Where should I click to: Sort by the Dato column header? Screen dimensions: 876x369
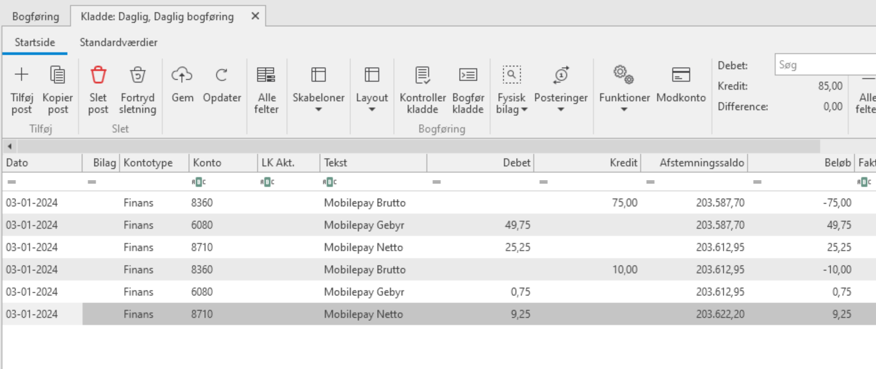42,162
